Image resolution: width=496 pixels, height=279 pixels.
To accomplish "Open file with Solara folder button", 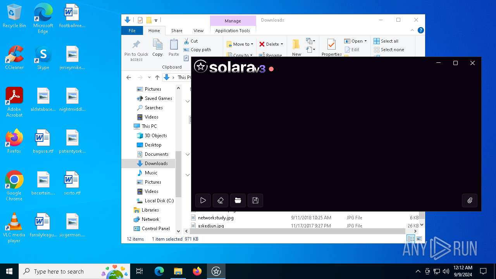I will 238,200.
